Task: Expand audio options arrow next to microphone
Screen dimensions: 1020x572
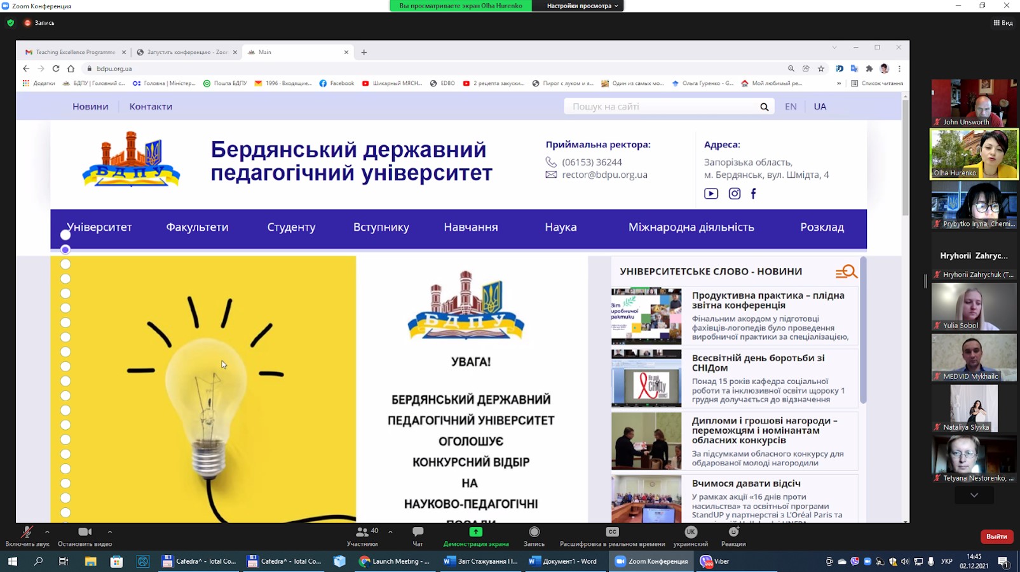Action: tap(47, 532)
